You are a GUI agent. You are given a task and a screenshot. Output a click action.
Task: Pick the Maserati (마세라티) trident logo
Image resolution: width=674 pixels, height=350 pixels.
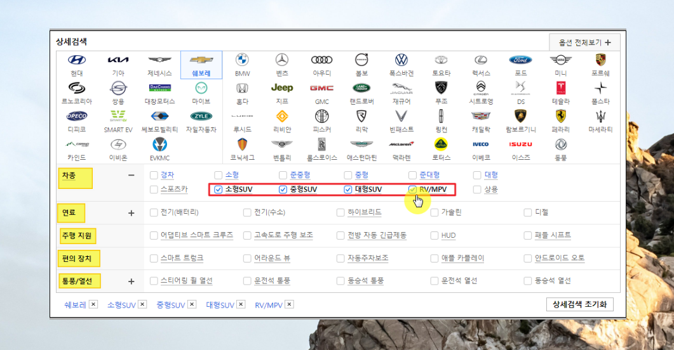point(600,116)
